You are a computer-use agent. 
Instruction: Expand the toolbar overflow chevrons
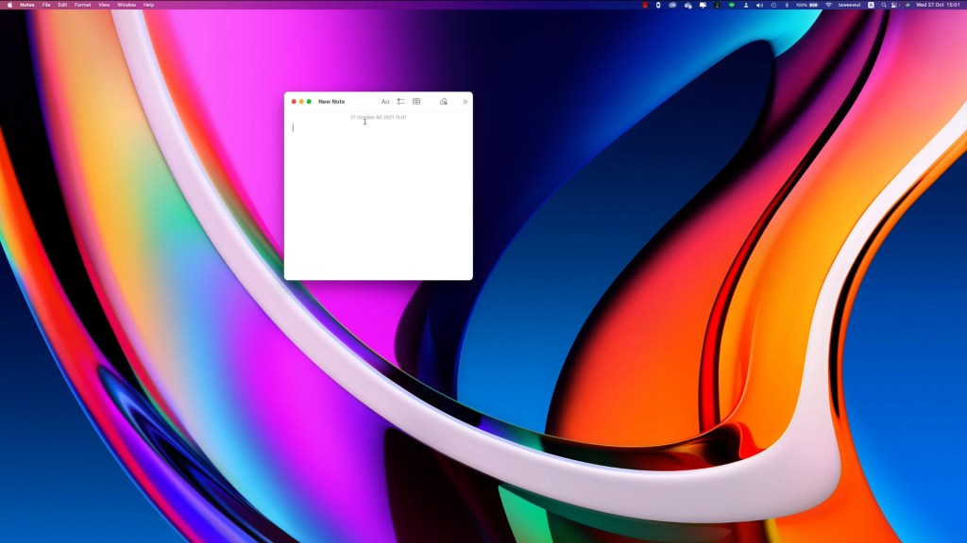[465, 101]
